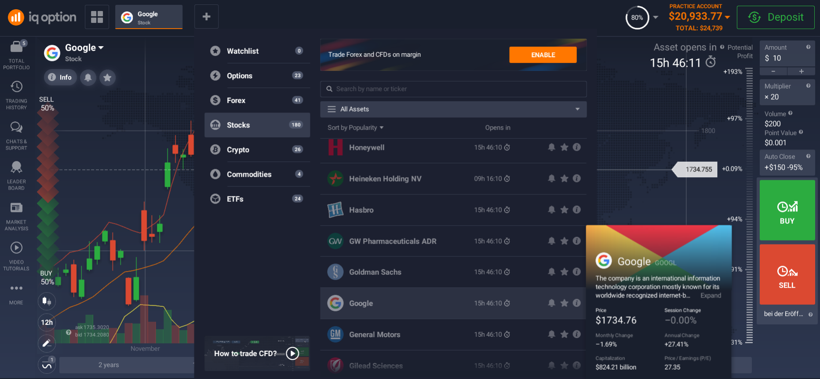Image resolution: width=820 pixels, height=379 pixels.
Task: Show info for Hasbro
Action: [x=577, y=210]
